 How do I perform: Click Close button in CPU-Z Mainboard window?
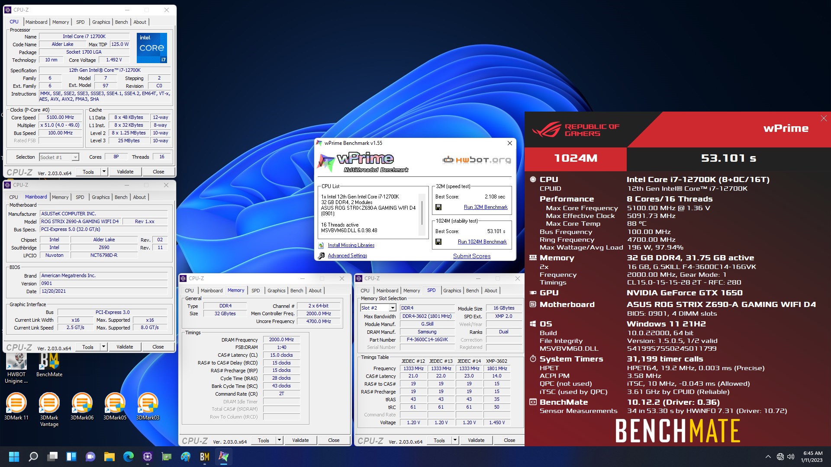click(158, 347)
